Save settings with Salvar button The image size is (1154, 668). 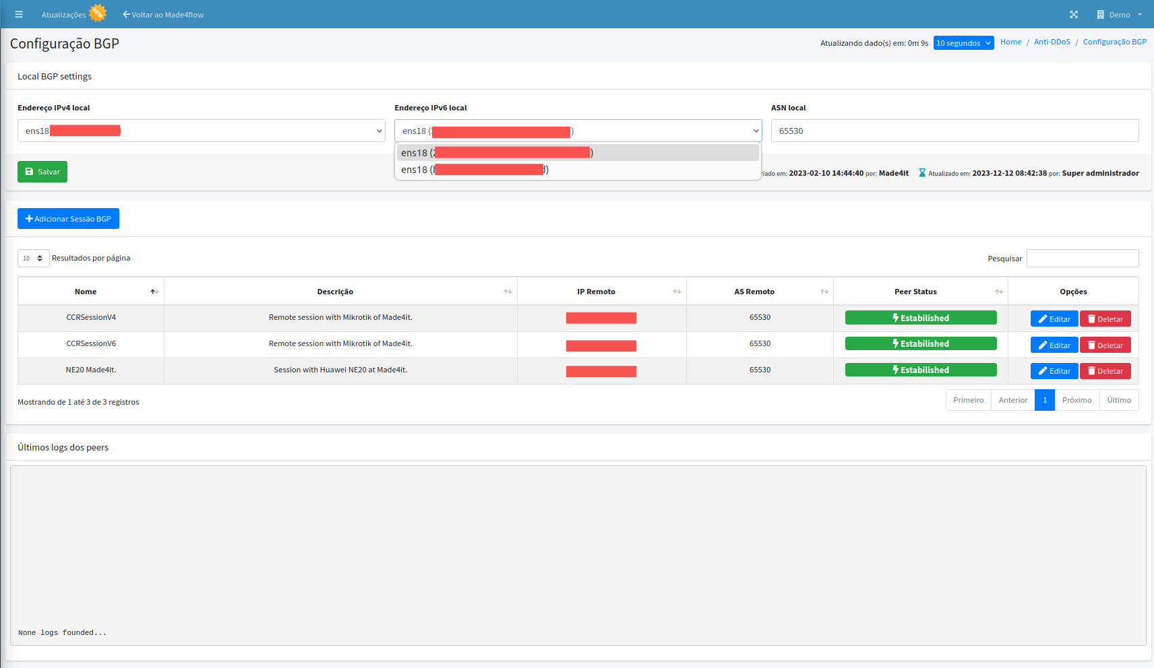click(x=42, y=172)
